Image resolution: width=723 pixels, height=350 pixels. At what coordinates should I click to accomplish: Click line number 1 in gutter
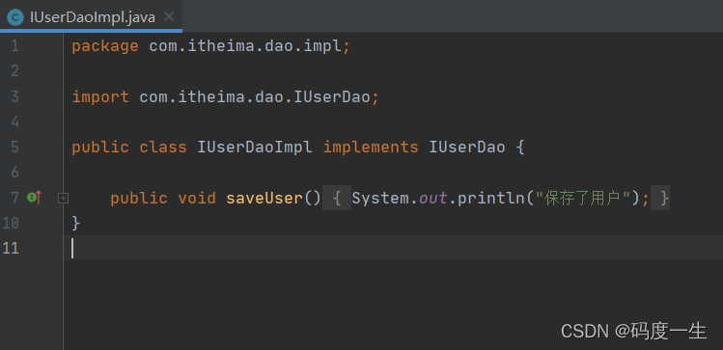[x=14, y=46]
